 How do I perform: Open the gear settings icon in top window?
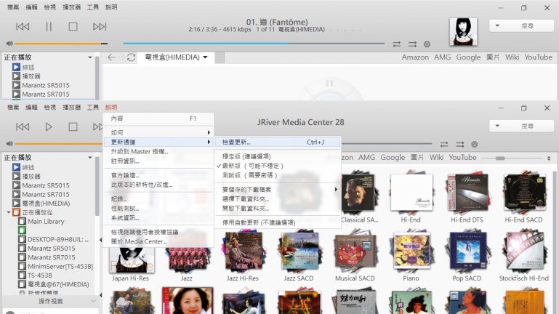tap(427, 44)
